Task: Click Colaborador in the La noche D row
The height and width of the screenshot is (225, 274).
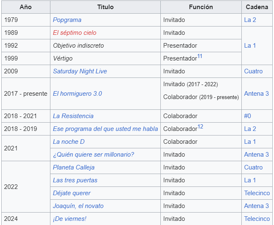Action: 180,142
